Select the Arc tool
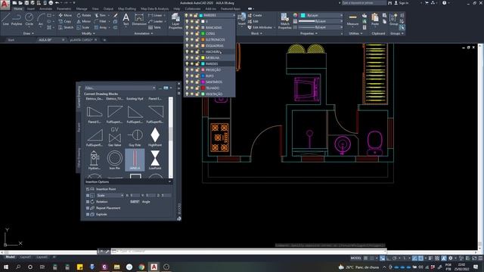The image size is (484, 272). click(41, 19)
